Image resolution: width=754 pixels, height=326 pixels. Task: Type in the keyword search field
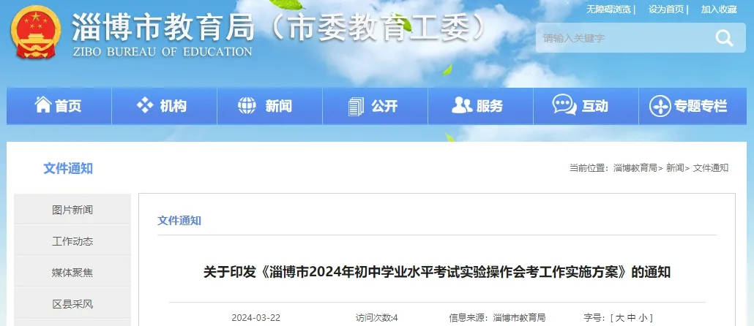click(x=622, y=38)
